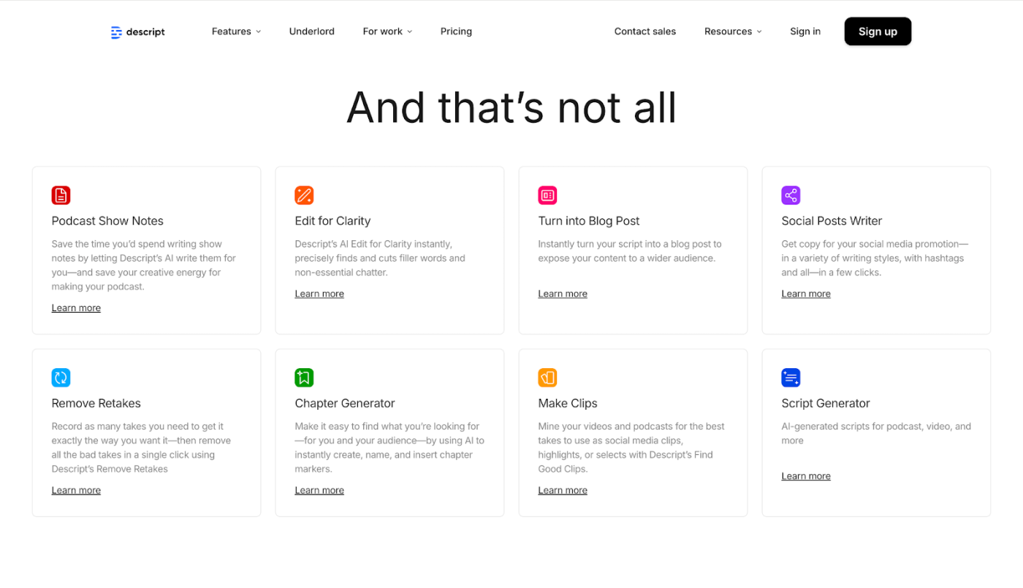Screen dimensions: 1023x588
Task: Navigate to the Pricing page
Action: click(456, 31)
